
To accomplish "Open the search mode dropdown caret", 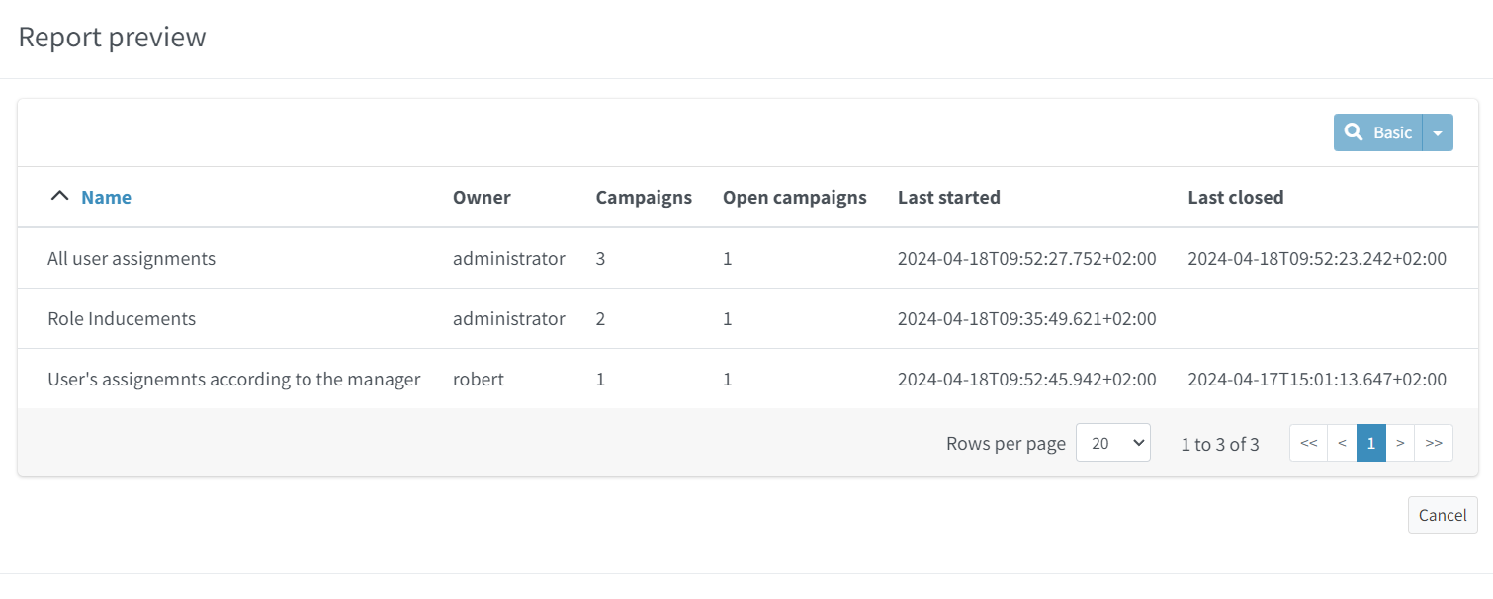I will (x=1438, y=132).
